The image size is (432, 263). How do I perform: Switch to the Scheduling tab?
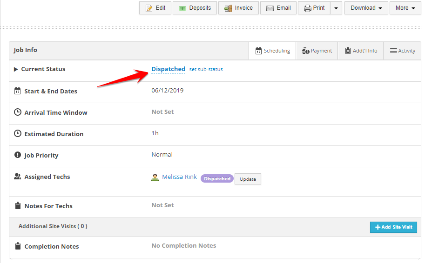[272, 51]
